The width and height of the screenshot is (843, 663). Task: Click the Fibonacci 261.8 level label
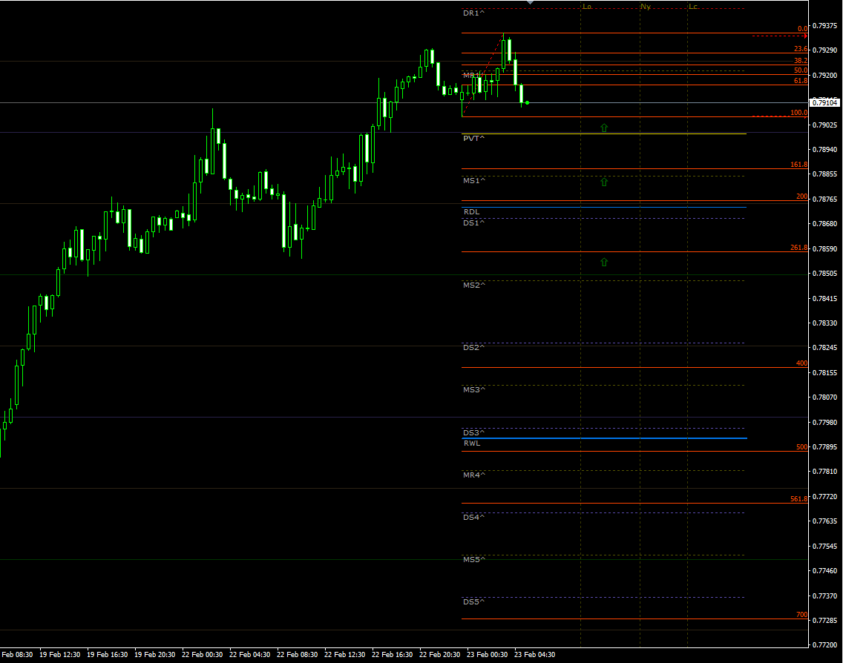click(799, 248)
